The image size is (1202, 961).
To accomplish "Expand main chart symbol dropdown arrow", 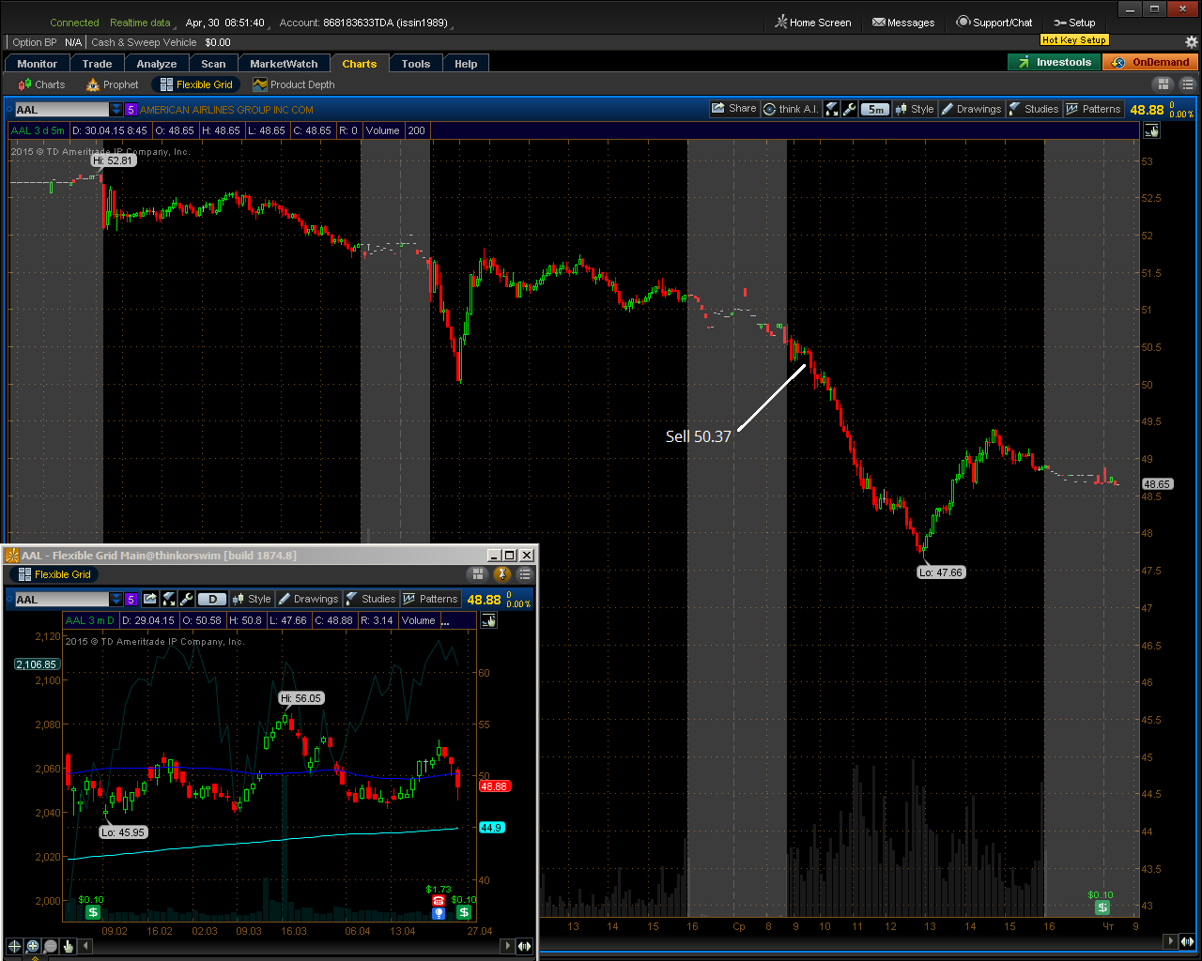I will [x=116, y=110].
